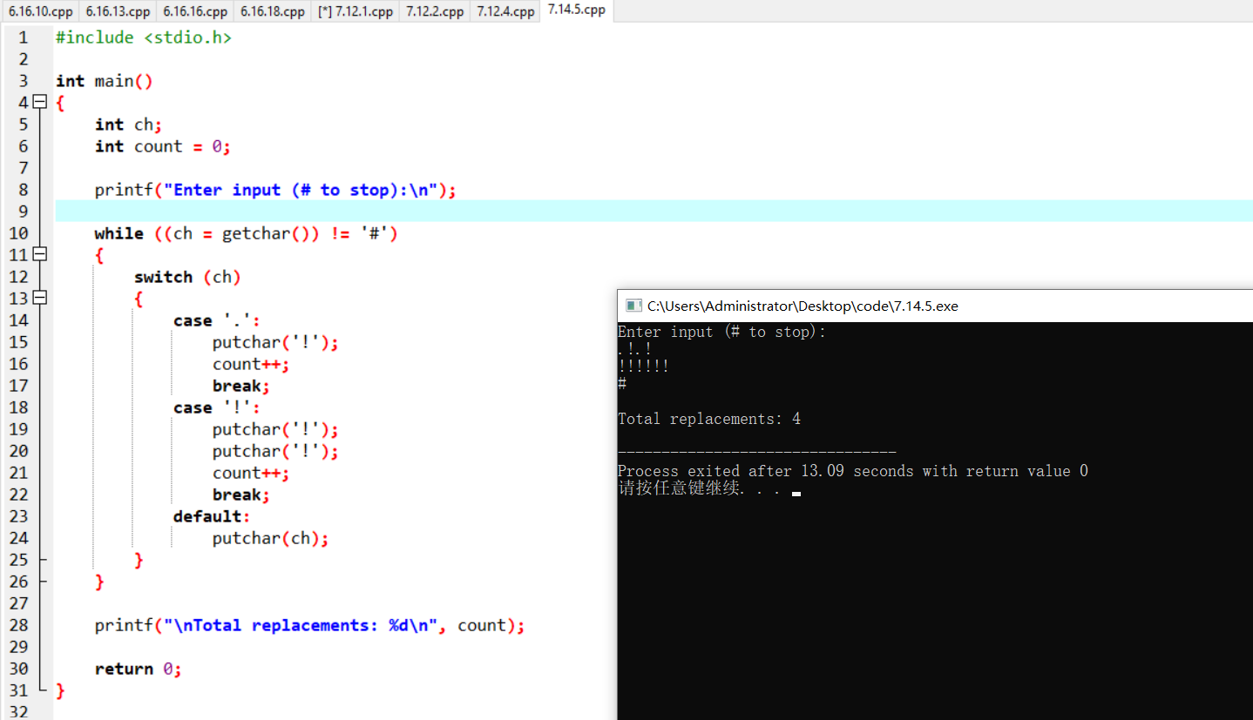Screen dimensions: 1253x720
Task: Click the default: label
Action: tap(212, 516)
